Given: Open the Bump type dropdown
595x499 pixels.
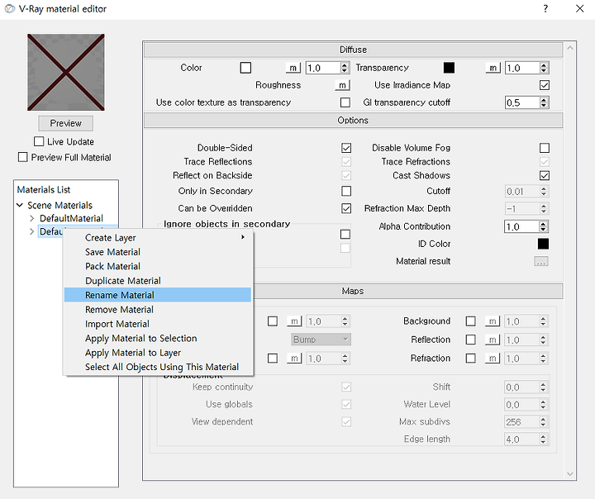Looking at the screenshot, I should tap(321, 340).
